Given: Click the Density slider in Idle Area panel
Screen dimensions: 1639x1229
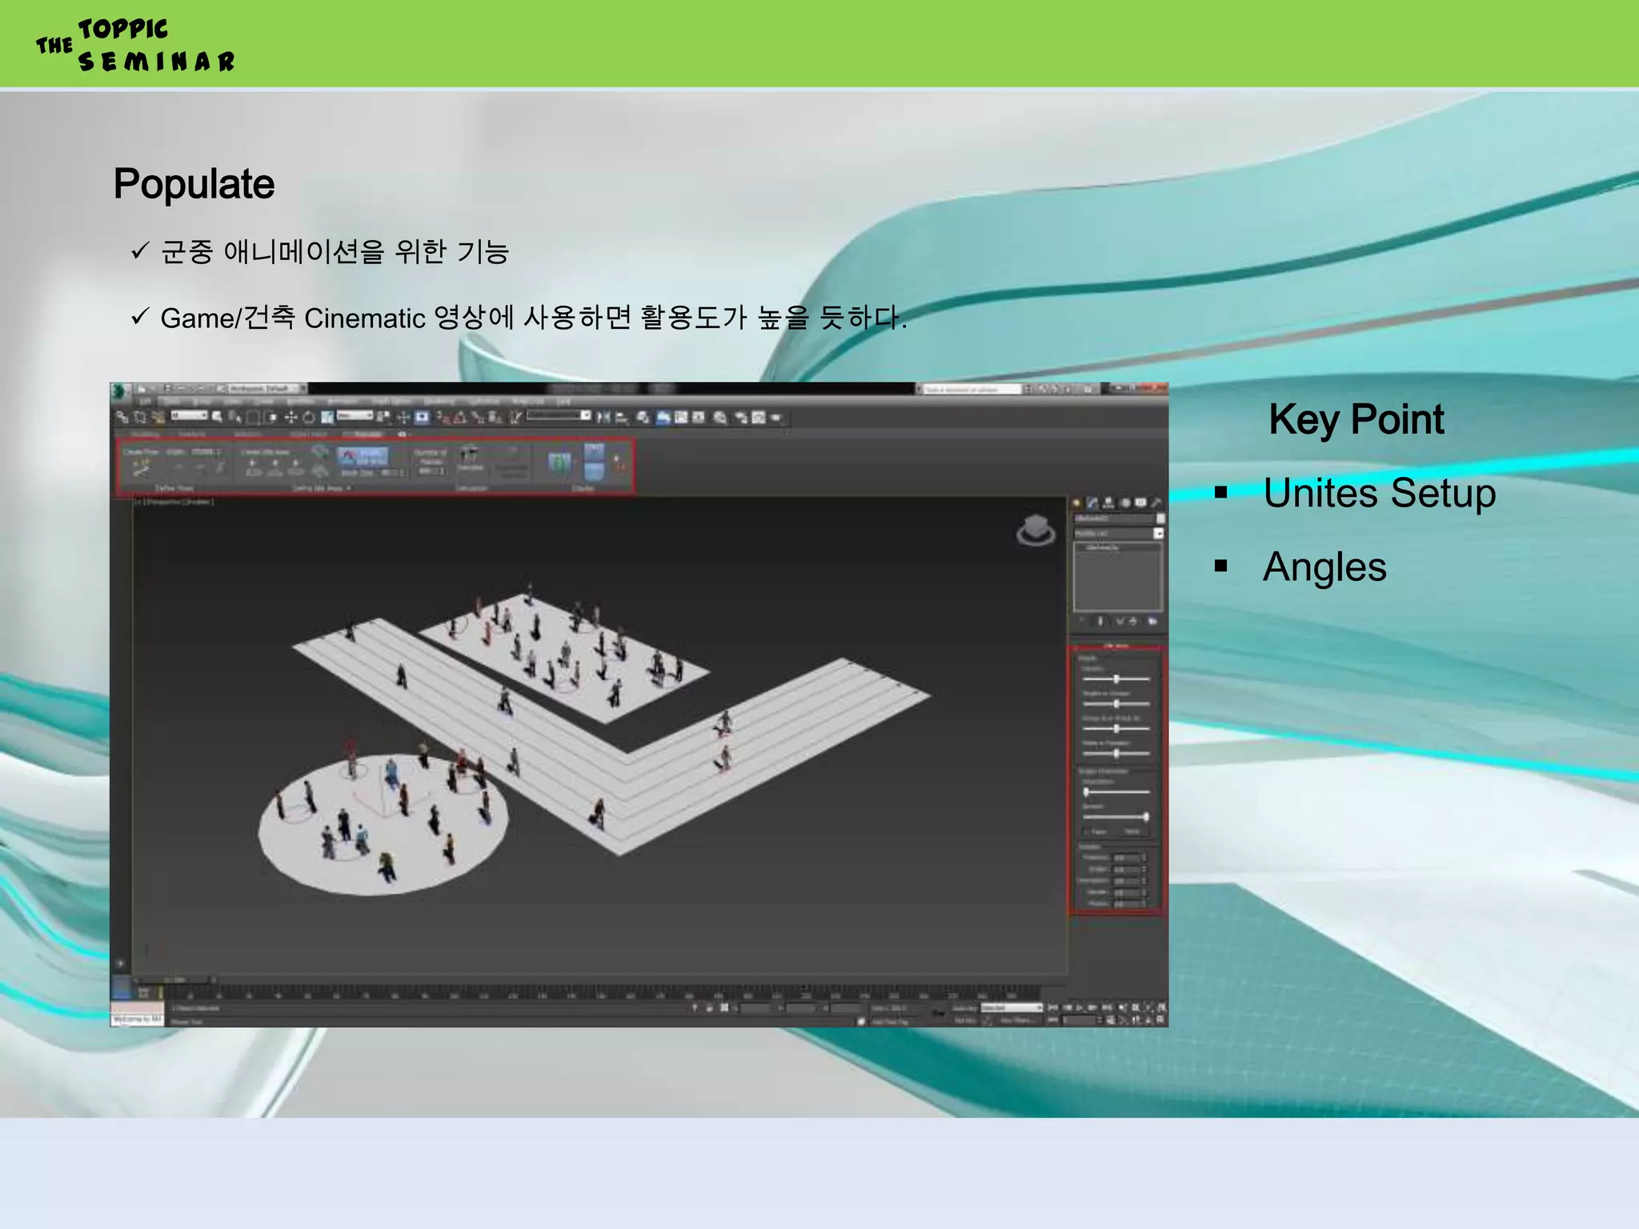Looking at the screenshot, I should pyautogui.click(x=1116, y=679).
